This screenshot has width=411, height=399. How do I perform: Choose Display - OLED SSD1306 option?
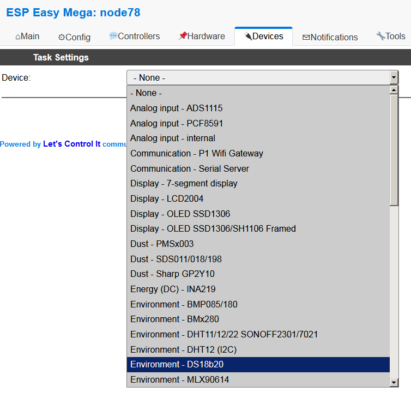pos(258,214)
